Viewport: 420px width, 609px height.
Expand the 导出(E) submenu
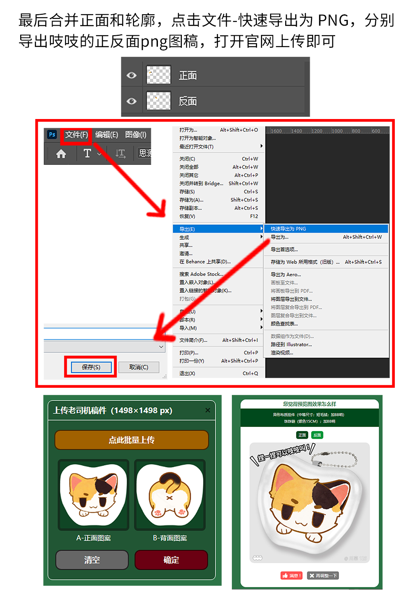click(x=187, y=228)
